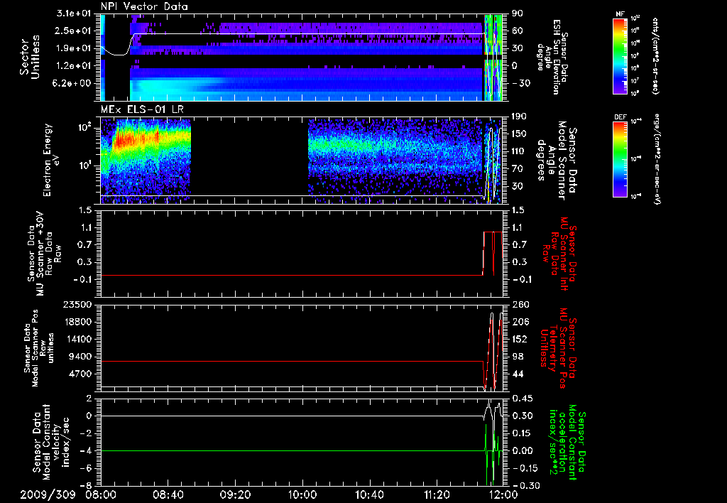Image resolution: width=727 pixels, height=503 pixels.
Task: Click the -30 degree elevation tick value
Action: pyautogui.click(x=521, y=83)
